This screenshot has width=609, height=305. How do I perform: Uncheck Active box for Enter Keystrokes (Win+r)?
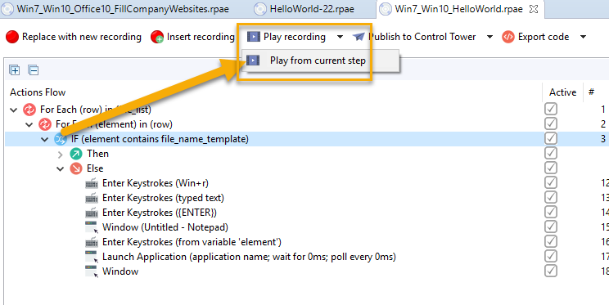tap(551, 183)
